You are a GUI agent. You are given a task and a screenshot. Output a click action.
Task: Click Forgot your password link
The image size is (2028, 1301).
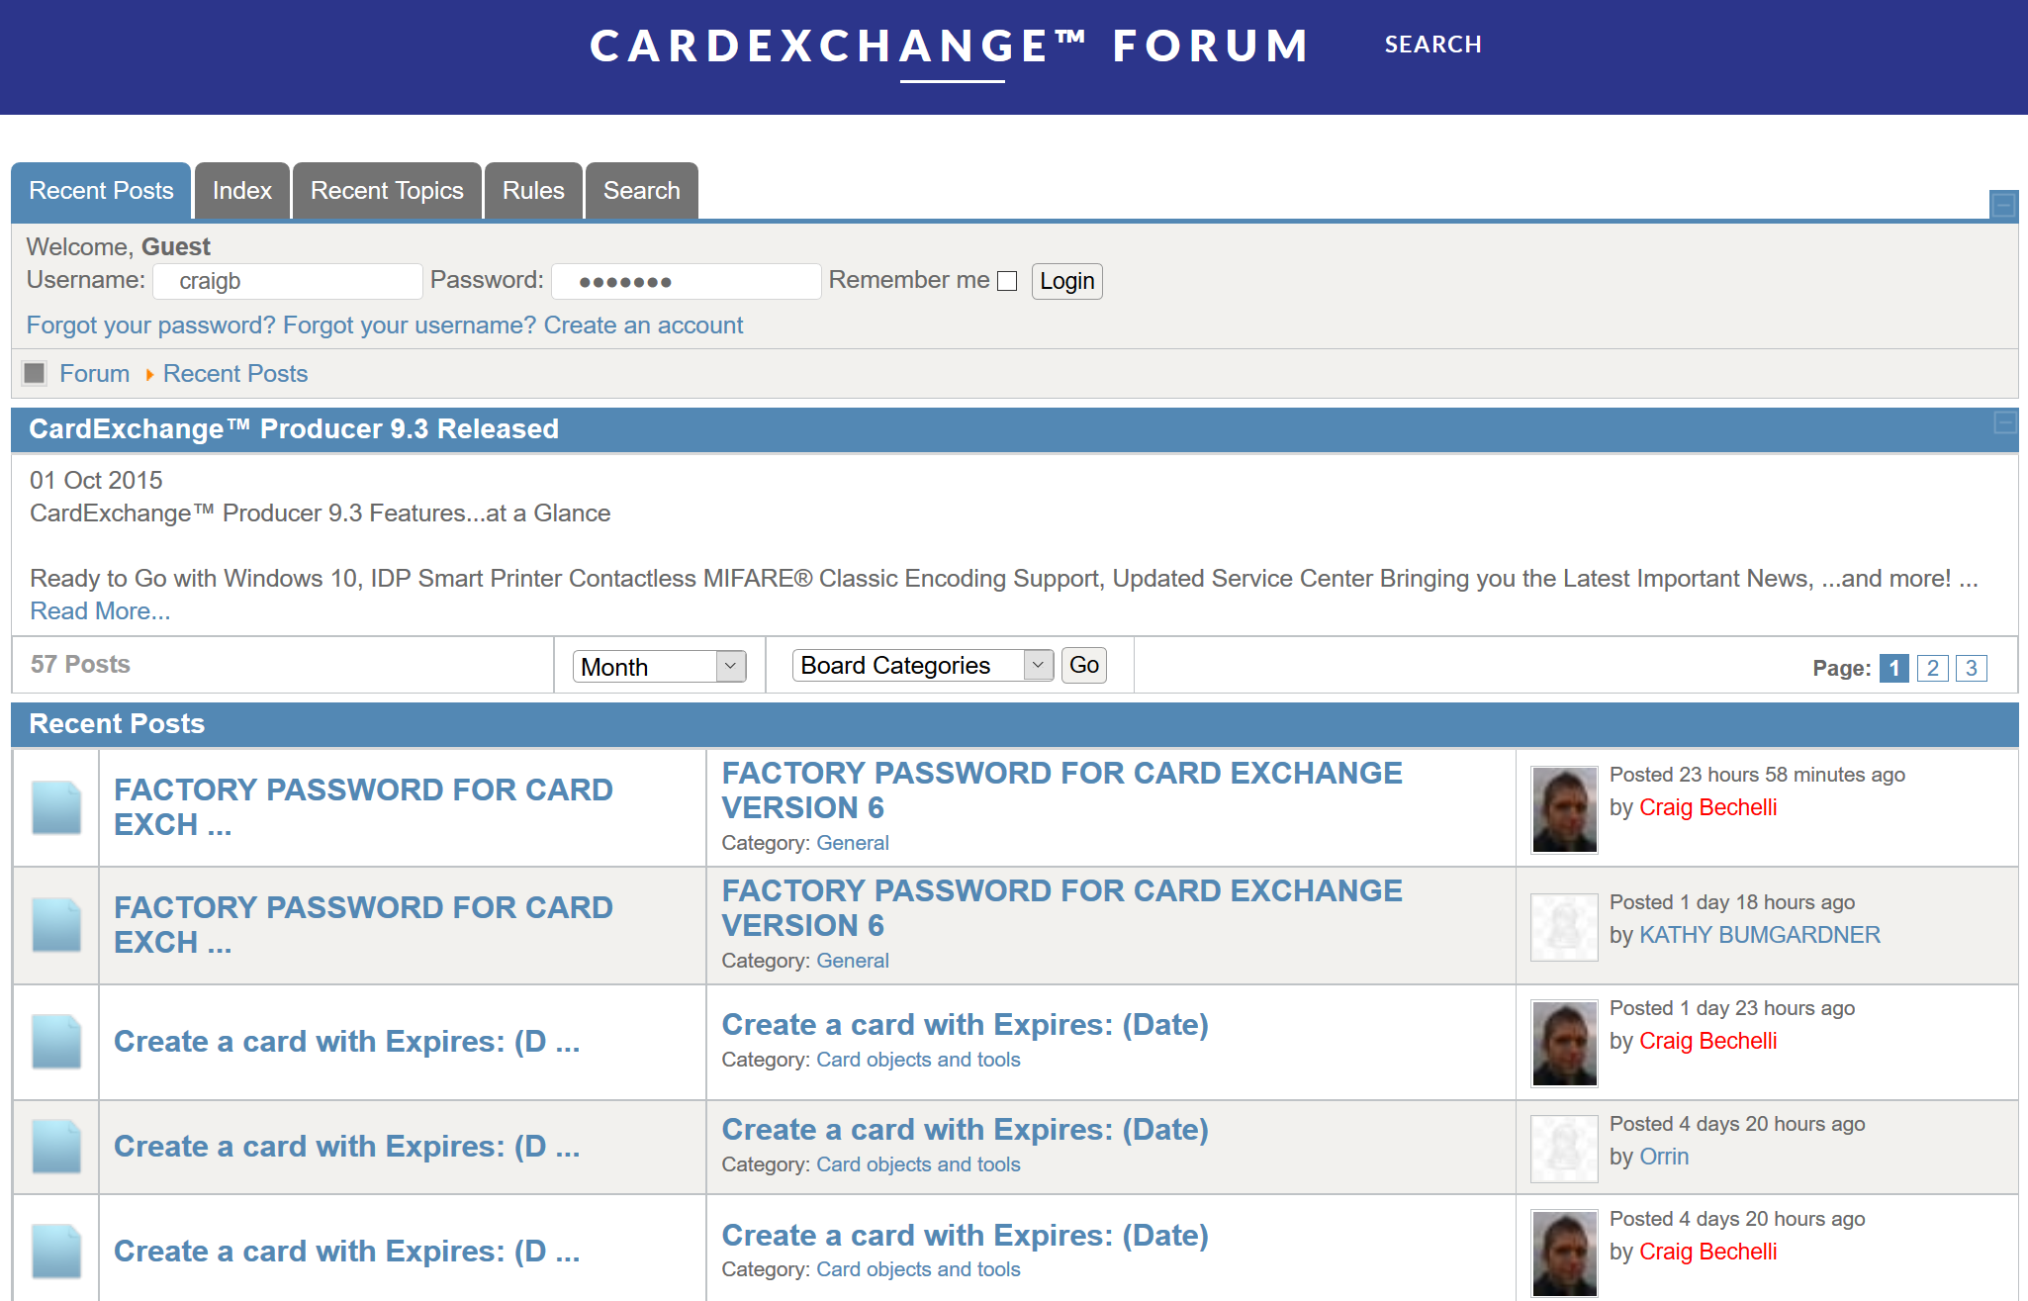click(151, 325)
